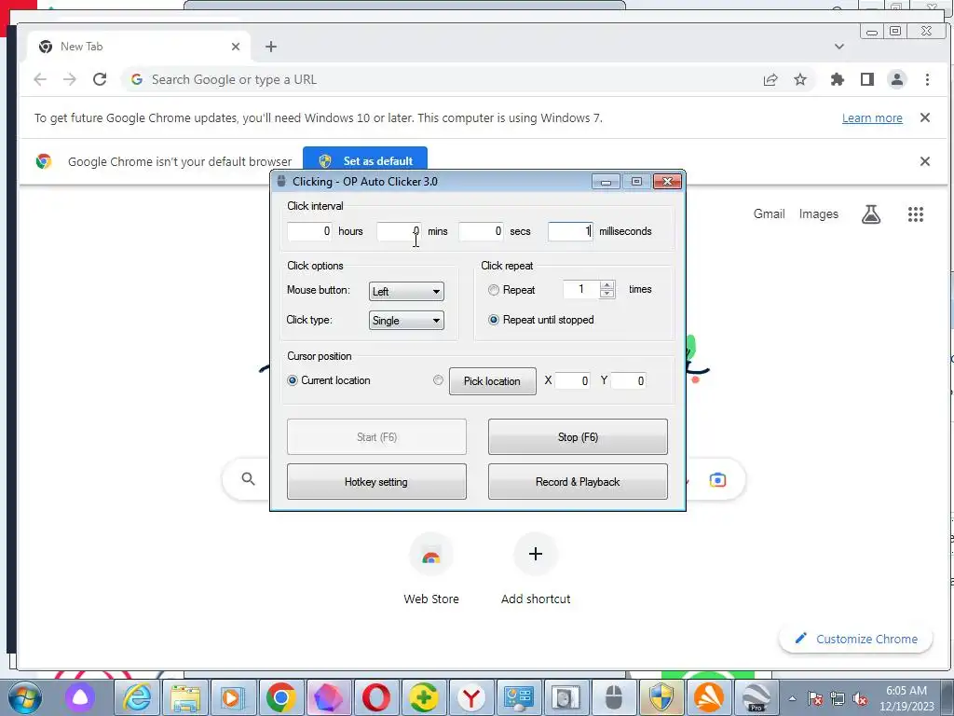Open Google Search Labs flask icon

coord(871,214)
